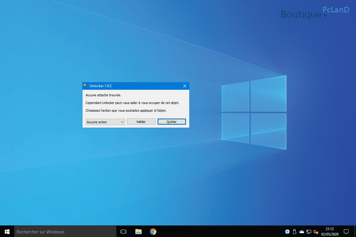356x237 pixels.
Task: Open network status tray icon
Action: tap(309, 232)
